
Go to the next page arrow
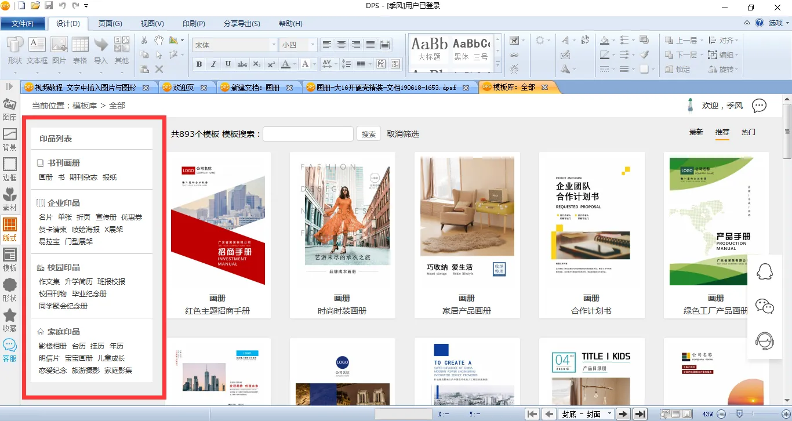pos(623,414)
